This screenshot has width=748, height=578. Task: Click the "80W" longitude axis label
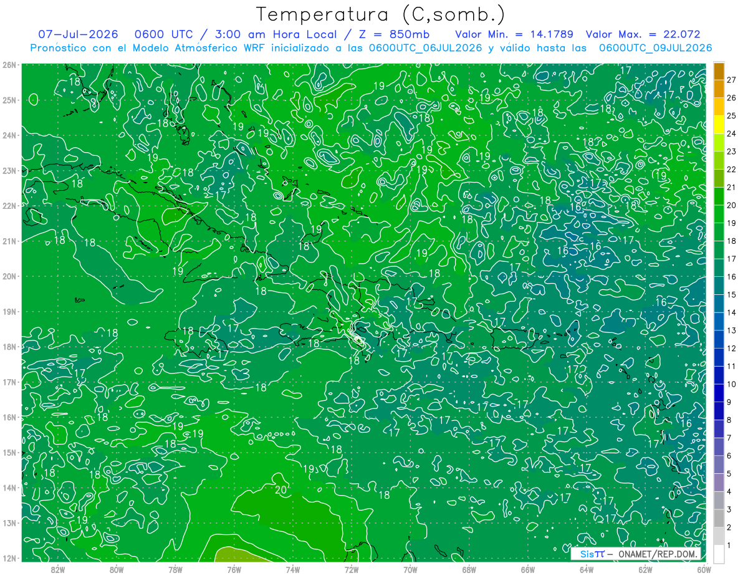coord(117,570)
